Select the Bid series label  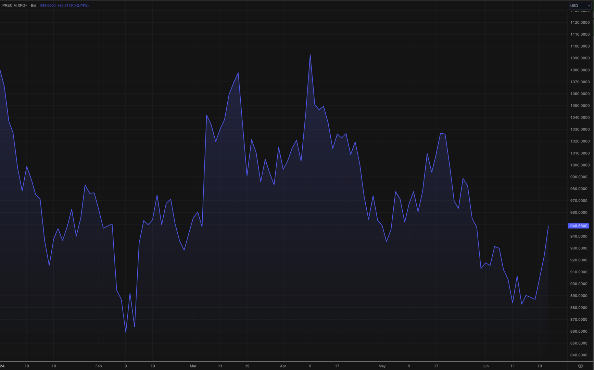tap(33, 5)
